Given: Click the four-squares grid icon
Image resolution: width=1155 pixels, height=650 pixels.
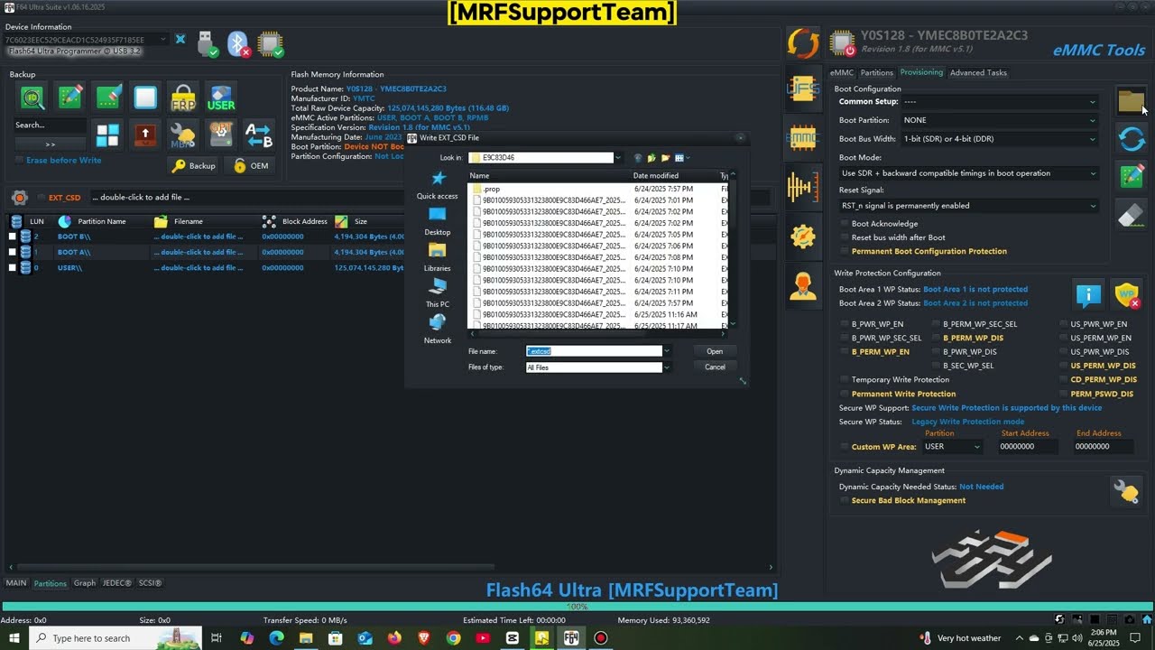Looking at the screenshot, I should pos(108,135).
